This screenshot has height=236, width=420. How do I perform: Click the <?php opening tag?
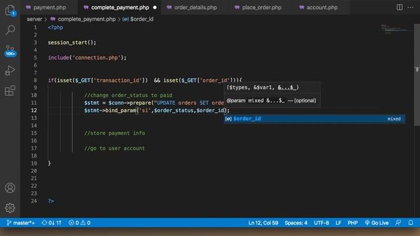55,28
